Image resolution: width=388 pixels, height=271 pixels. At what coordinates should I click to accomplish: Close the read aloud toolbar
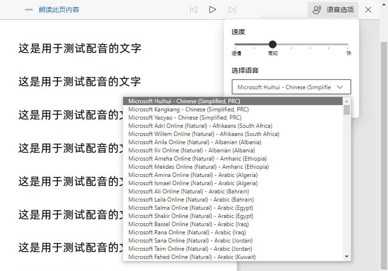pos(368,10)
